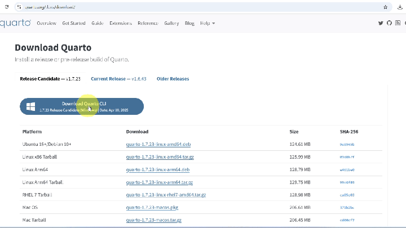Reload the page with refresh icon
The width and height of the screenshot is (406, 228).
pyautogui.click(x=7, y=7)
